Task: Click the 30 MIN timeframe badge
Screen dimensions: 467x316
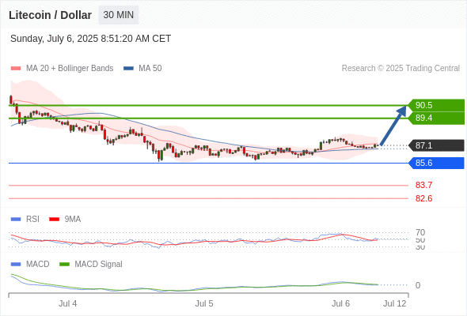Action: click(x=119, y=15)
